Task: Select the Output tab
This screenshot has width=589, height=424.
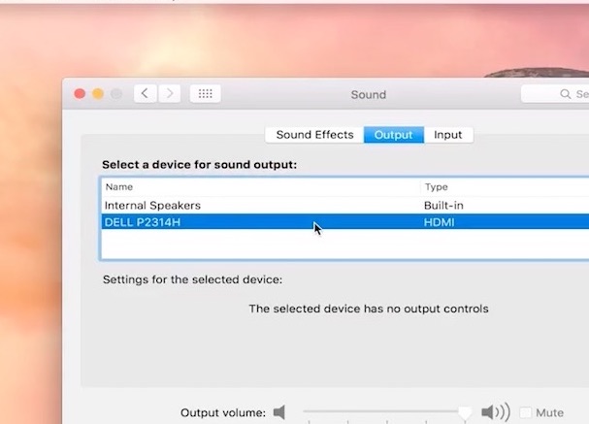Action: [x=394, y=135]
